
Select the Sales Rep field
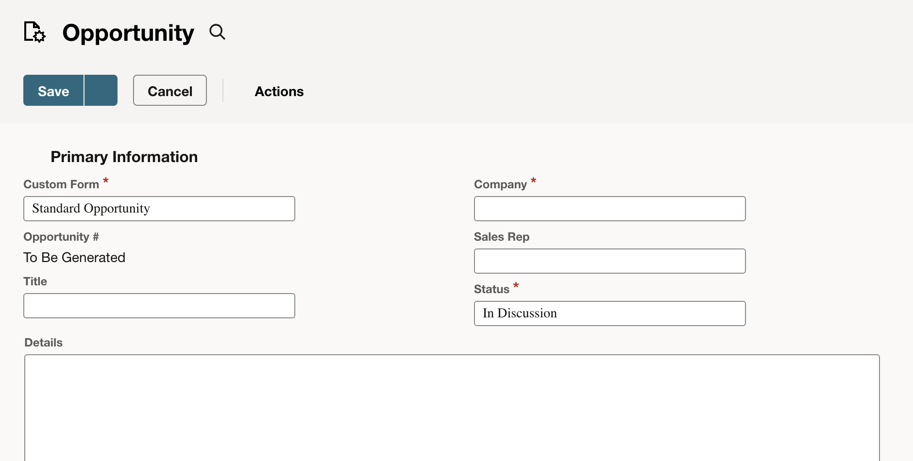(x=610, y=261)
